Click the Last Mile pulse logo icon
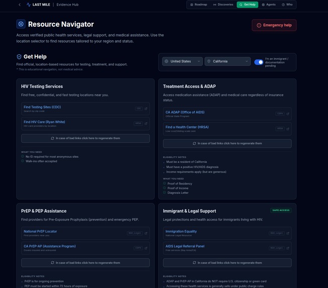The image size is (328, 288). tap(29, 5)
